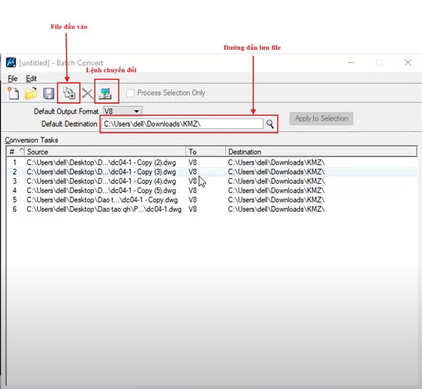This screenshot has width=422, height=389.
Task: Click the Add Files or Directories icon
Action: pos(69,93)
